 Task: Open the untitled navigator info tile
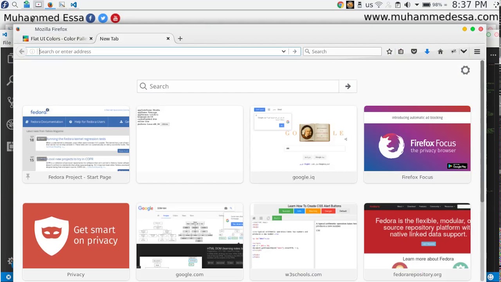189,144
